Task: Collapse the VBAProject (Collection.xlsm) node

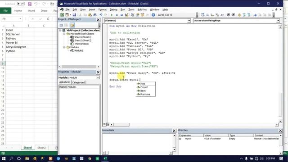Action: pos(60,30)
